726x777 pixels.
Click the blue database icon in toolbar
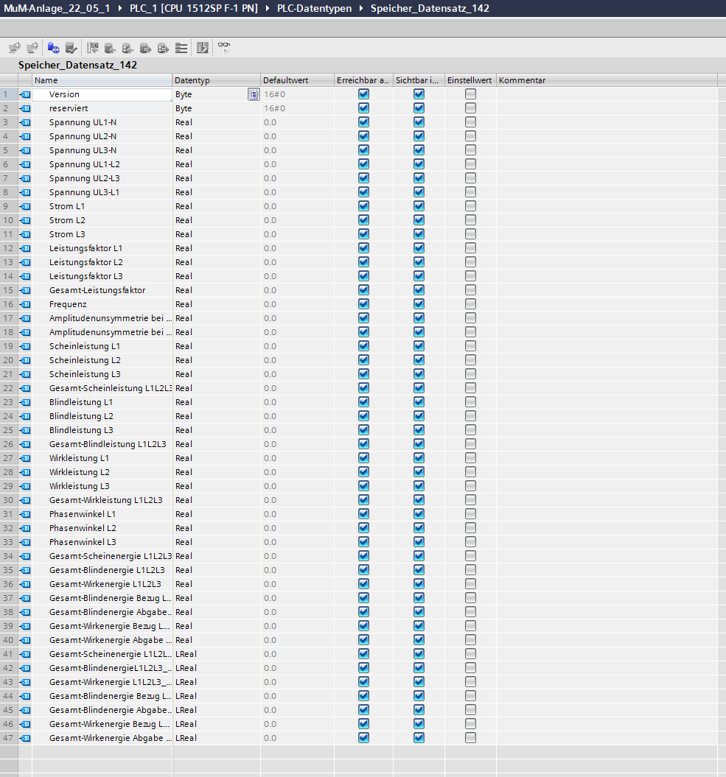coord(53,48)
